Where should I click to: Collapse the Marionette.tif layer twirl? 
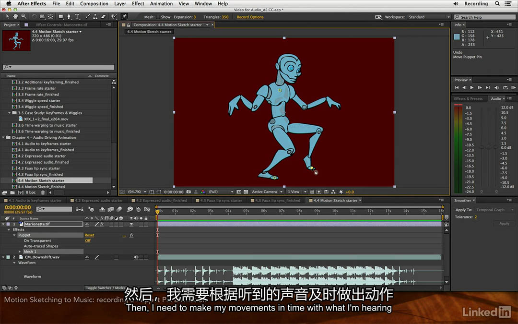click(3, 224)
